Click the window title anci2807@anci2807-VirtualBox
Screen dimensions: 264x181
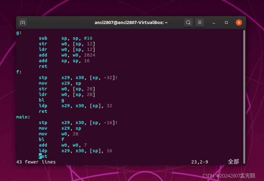(131, 23)
